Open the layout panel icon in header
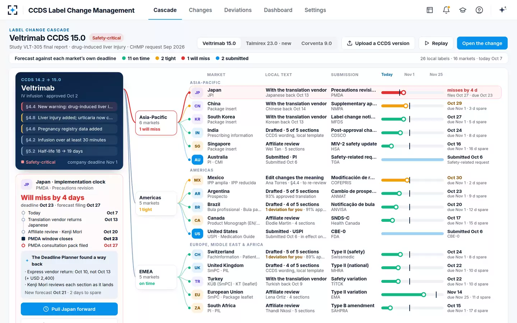The image size is (517, 323). coord(430,10)
